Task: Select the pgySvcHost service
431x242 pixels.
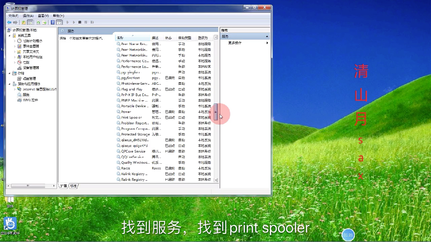Action: point(164,78)
